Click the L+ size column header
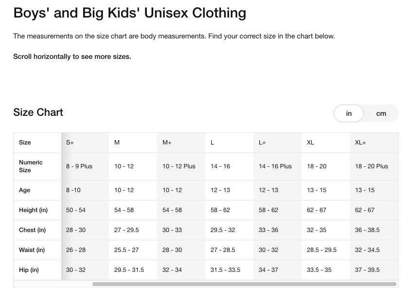This screenshot has height=305, width=413. click(x=262, y=143)
